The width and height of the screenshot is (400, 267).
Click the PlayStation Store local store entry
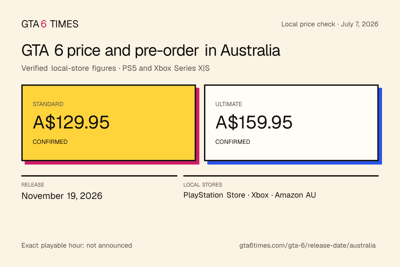(214, 195)
